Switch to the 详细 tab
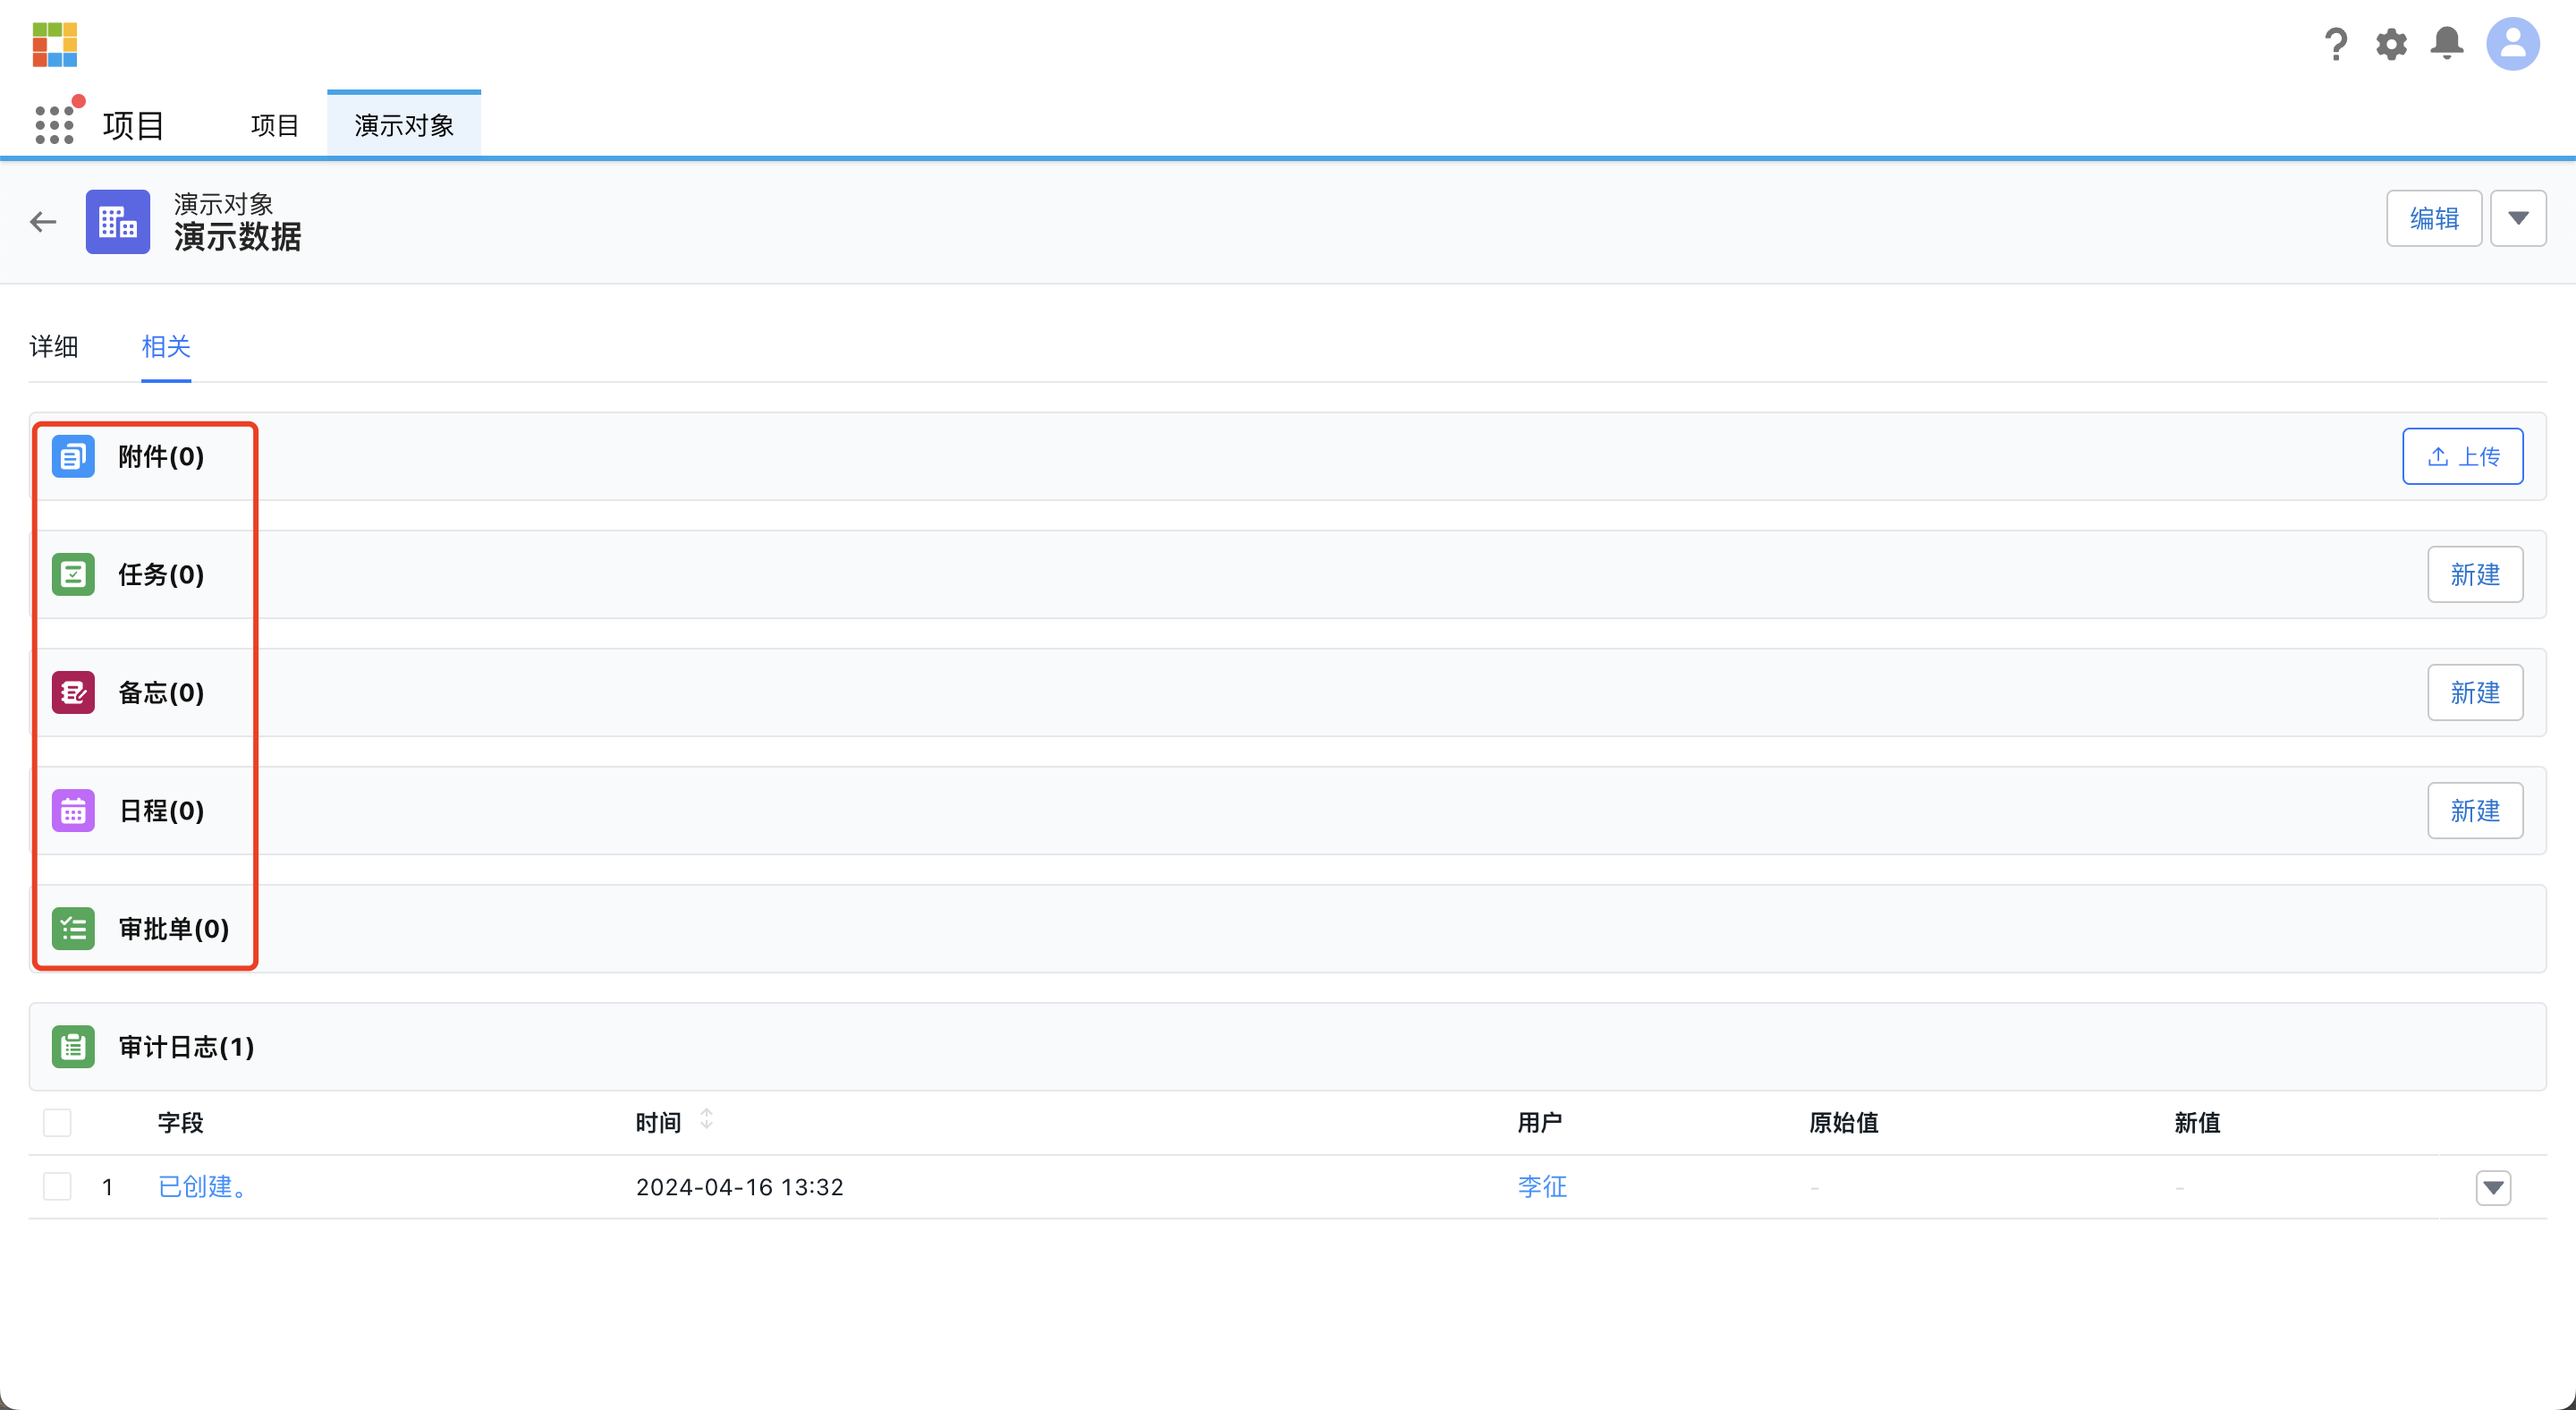The width and height of the screenshot is (2576, 1410). click(x=54, y=347)
